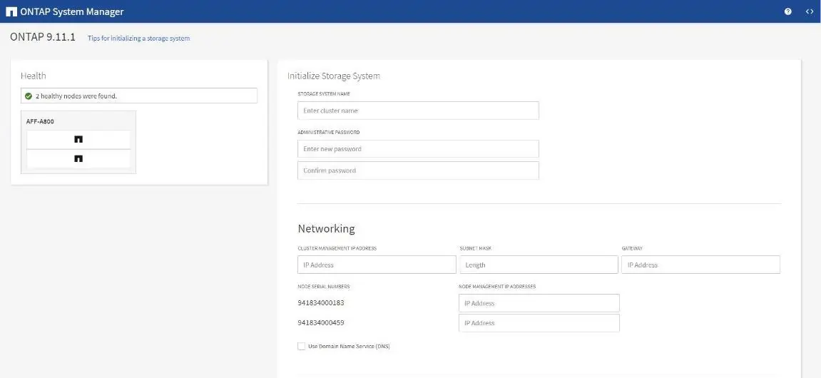Click the NODE MANAGEMENT IP ADDRESSES label
This screenshot has width=821, height=378.
point(497,287)
